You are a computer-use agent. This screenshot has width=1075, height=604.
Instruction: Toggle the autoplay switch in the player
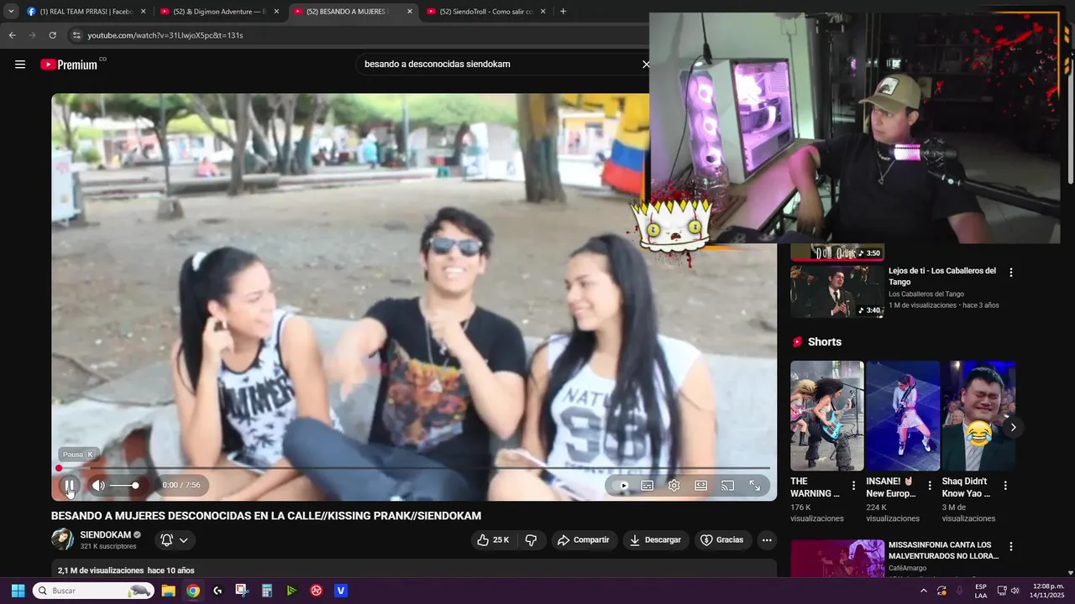[622, 485]
